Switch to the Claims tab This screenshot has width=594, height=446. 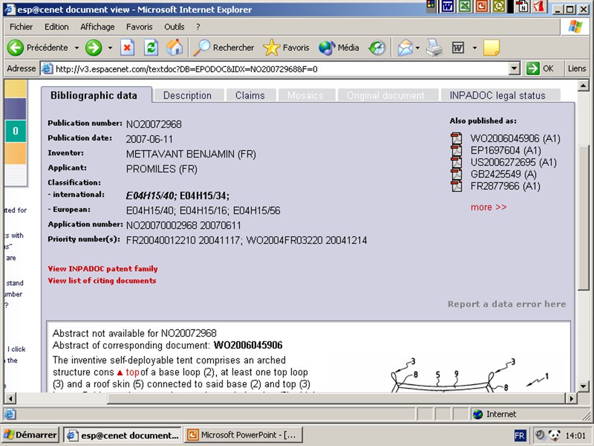tap(250, 95)
